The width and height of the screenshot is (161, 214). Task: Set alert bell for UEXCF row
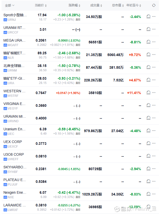coord(148,144)
